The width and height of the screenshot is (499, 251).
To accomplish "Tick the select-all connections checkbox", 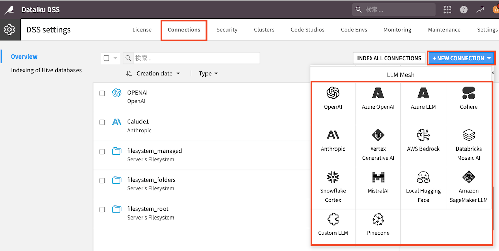I will point(106,58).
